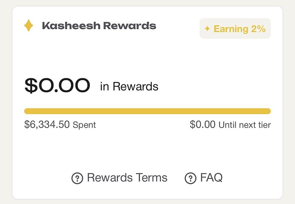
Task: Click the $6,334.50 spent amount
Action: click(x=47, y=125)
